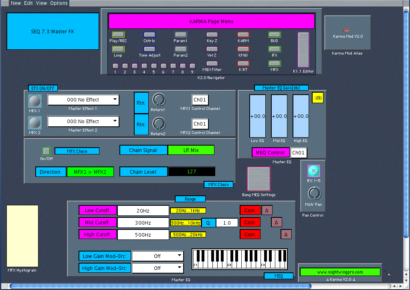Expand the Low Gain Mod-Src dropdown

pyautogui.click(x=158, y=256)
